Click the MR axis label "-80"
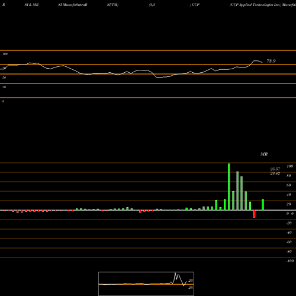The height and width of the screenshot is (296, 296). pos(289,252)
